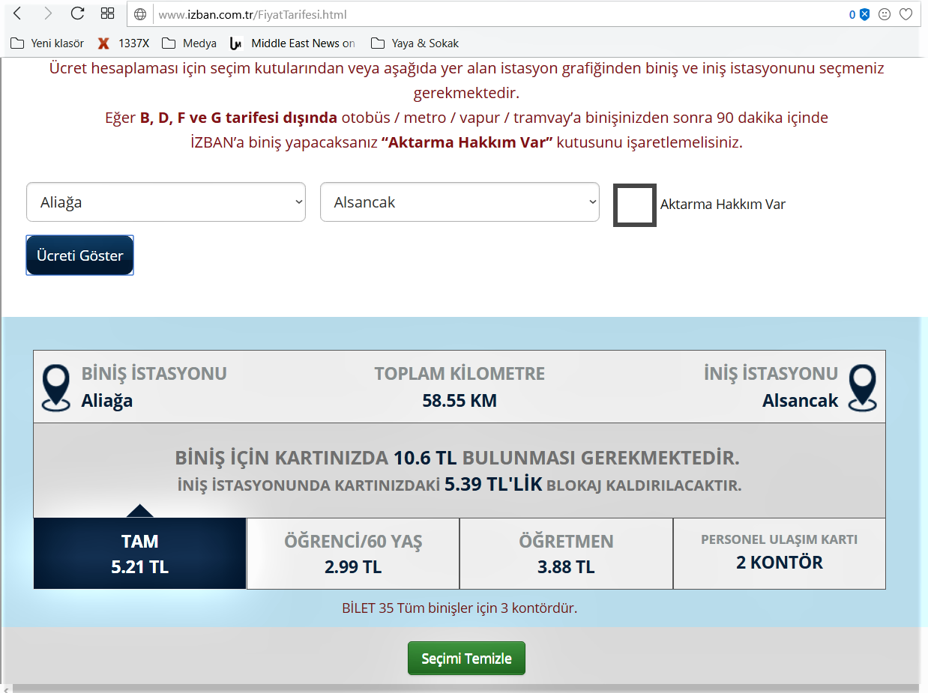Click the green Seçimi Temizle button
928x693 pixels.
click(466, 659)
